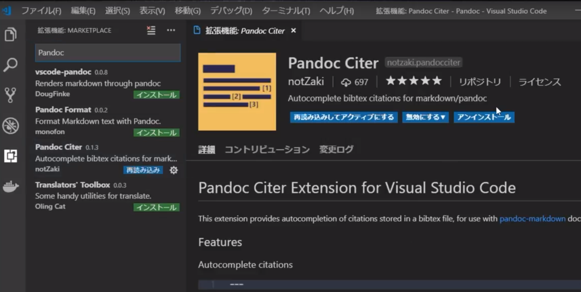Click monofon publisher name in list
This screenshot has width=581, height=292.
pyautogui.click(x=50, y=132)
